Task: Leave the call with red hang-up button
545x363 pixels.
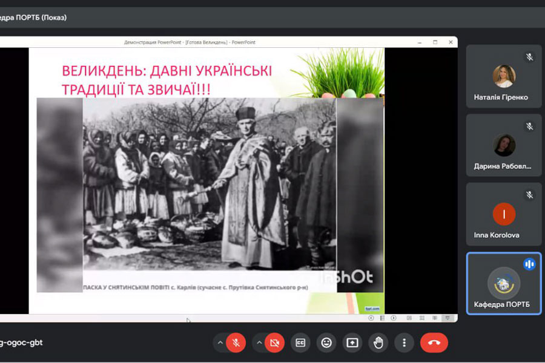Action: point(434,343)
